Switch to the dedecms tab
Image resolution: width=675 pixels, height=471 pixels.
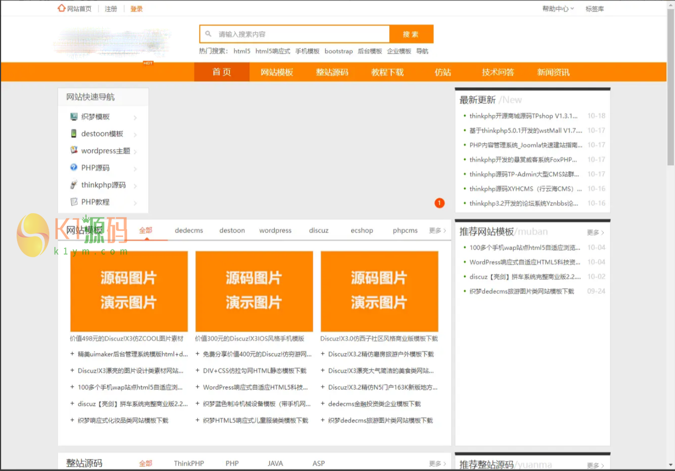tap(189, 231)
